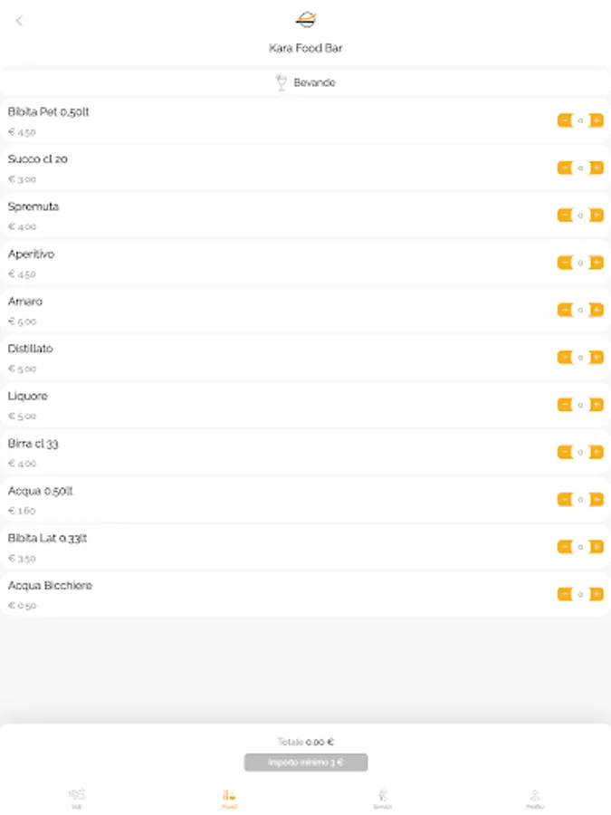The height and width of the screenshot is (815, 611).
Task: Open the orange food tab icon
Action: (x=229, y=798)
